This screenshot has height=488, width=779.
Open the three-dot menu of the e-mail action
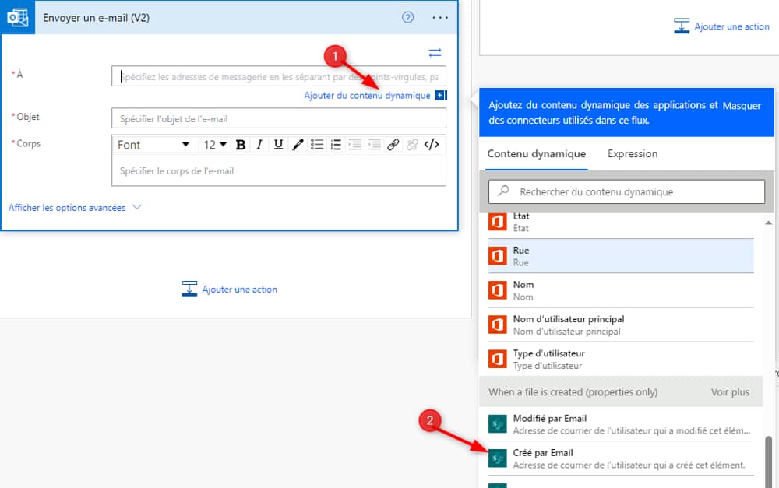pos(439,17)
